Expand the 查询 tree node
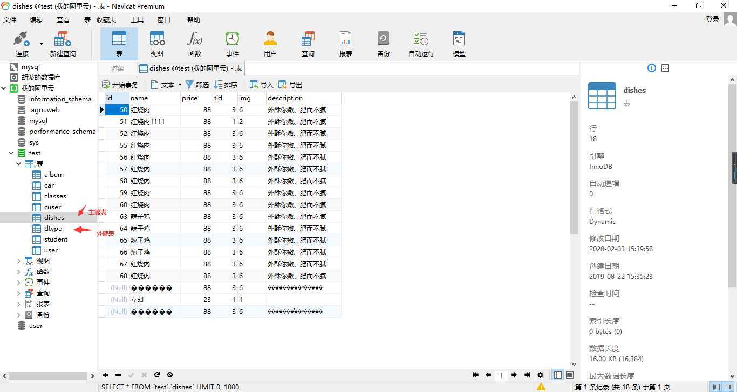The width and height of the screenshot is (737, 392). pos(19,293)
